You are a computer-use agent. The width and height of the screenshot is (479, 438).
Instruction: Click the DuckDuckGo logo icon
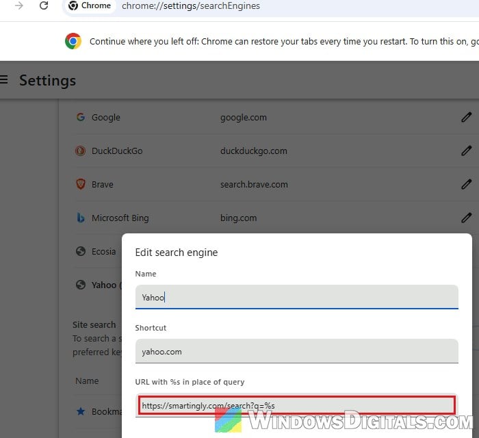tap(81, 151)
